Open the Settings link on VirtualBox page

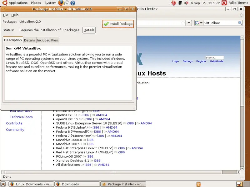[x=187, y=61]
